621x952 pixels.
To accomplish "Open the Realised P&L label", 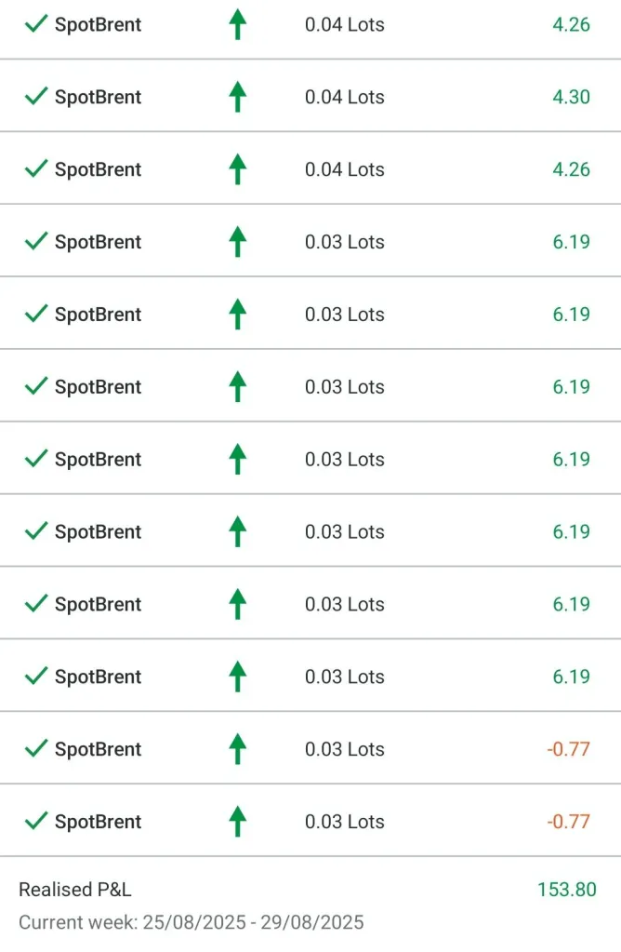I will (75, 890).
